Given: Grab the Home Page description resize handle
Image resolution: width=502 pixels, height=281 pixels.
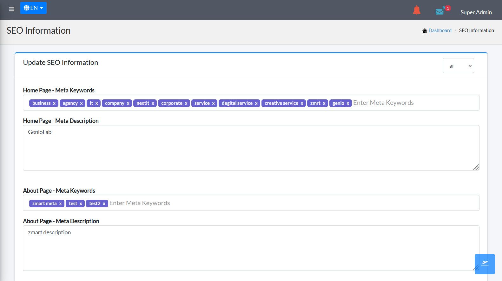Looking at the screenshot, I should pyautogui.click(x=476, y=167).
